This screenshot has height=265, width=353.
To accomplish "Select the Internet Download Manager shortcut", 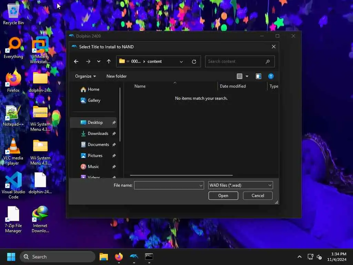I will coord(40,219).
